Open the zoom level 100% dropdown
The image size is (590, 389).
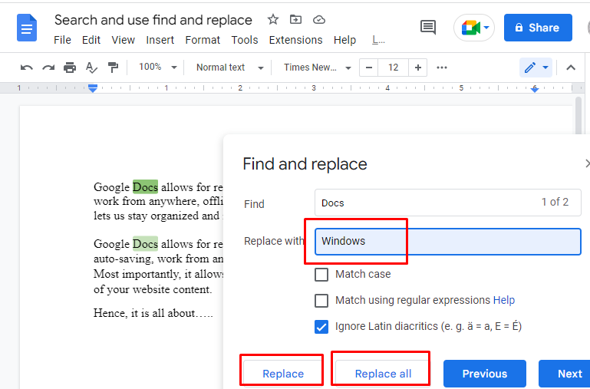(x=157, y=68)
